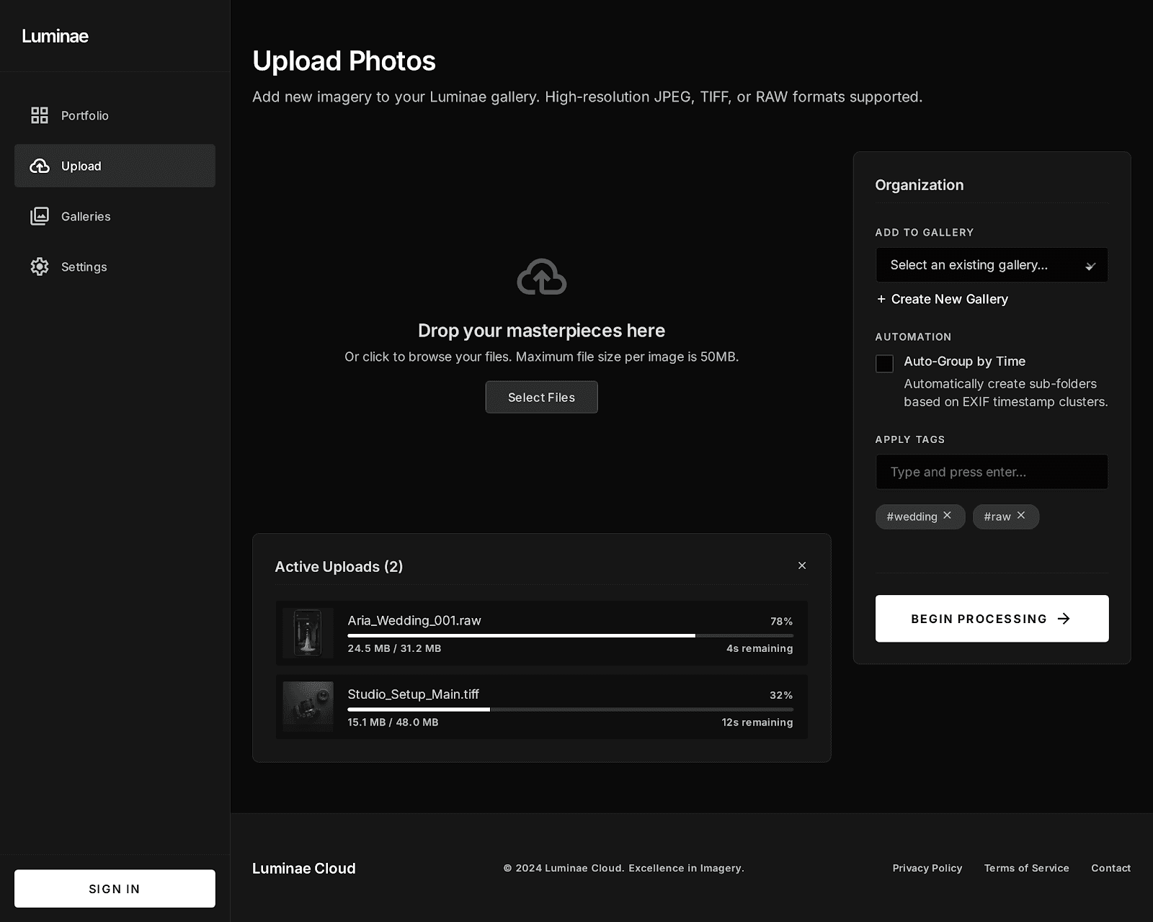This screenshot has height=922, width=1153.
Task: Click the 32% upload percentage
Action: (781, 695)
